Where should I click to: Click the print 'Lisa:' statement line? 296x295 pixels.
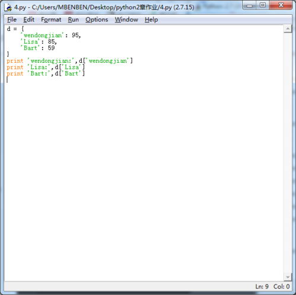pyautogui.click(x=46, y=67)
